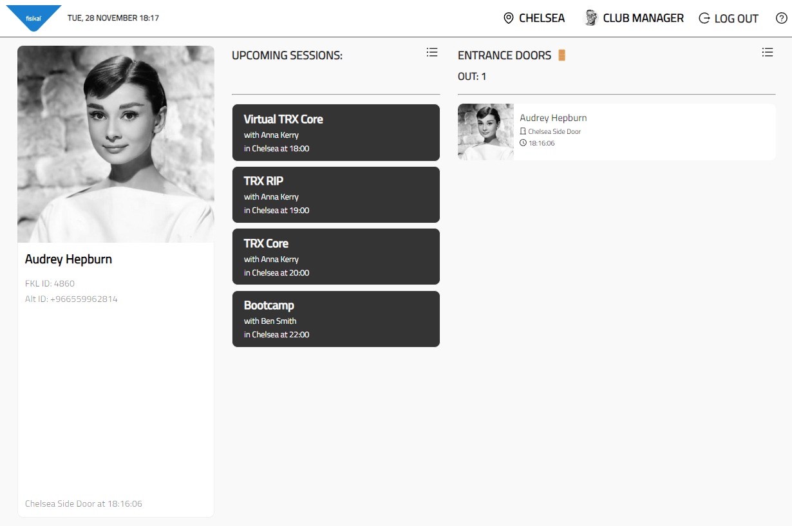Click the LOG OUT link
This screenshot has width=792, height=526.
tap(736, 19)
